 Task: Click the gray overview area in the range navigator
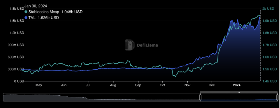[x=101, y=98]
